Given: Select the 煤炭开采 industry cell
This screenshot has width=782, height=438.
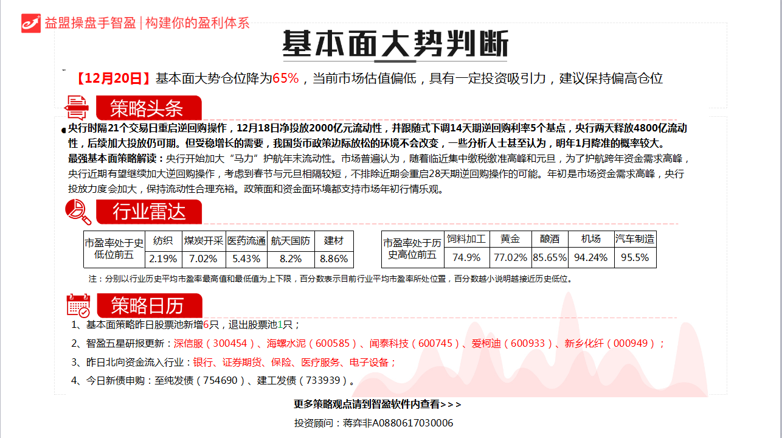Looking at the screenshot, I should [x=203, y=240].
